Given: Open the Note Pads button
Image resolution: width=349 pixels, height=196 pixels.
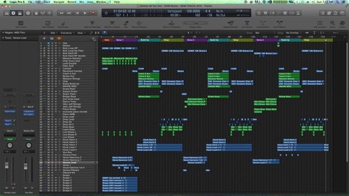Looking at the screenshot, I should pyautogui.click(x=329, y=13).
